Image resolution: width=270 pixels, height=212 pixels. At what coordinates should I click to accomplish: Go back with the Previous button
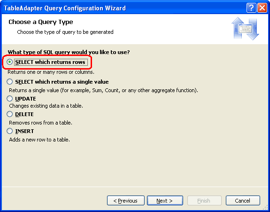pyautogui.click(x=126, y=200)
